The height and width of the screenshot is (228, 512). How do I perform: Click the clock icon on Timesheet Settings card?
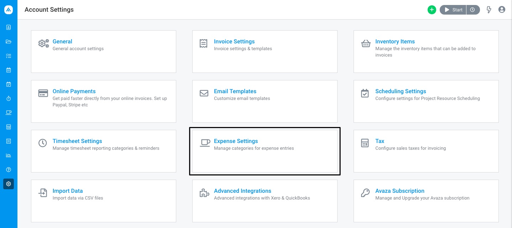tap(43, 143)
